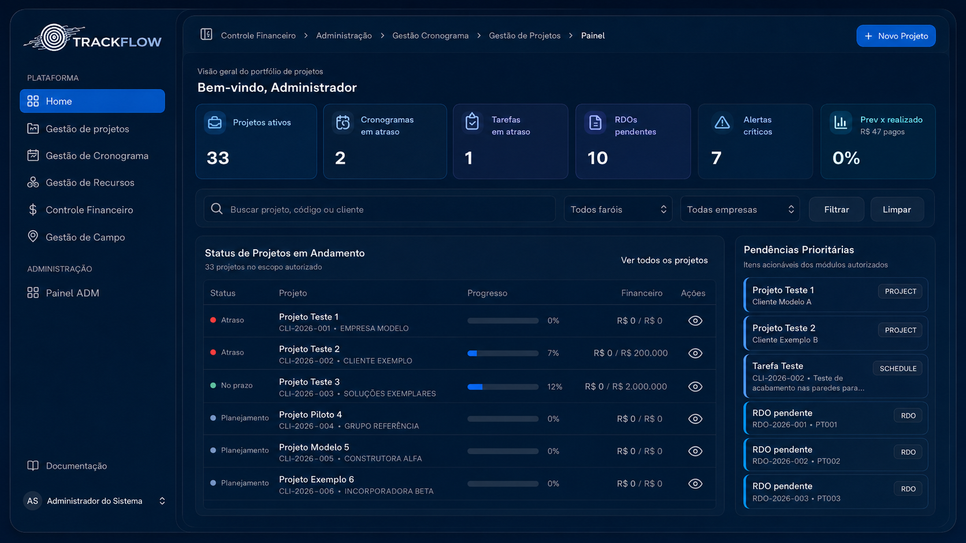This screenshot has height=543, width=966.
Task: Open the Todas empresas dropdown
Action: pos(740,209)
